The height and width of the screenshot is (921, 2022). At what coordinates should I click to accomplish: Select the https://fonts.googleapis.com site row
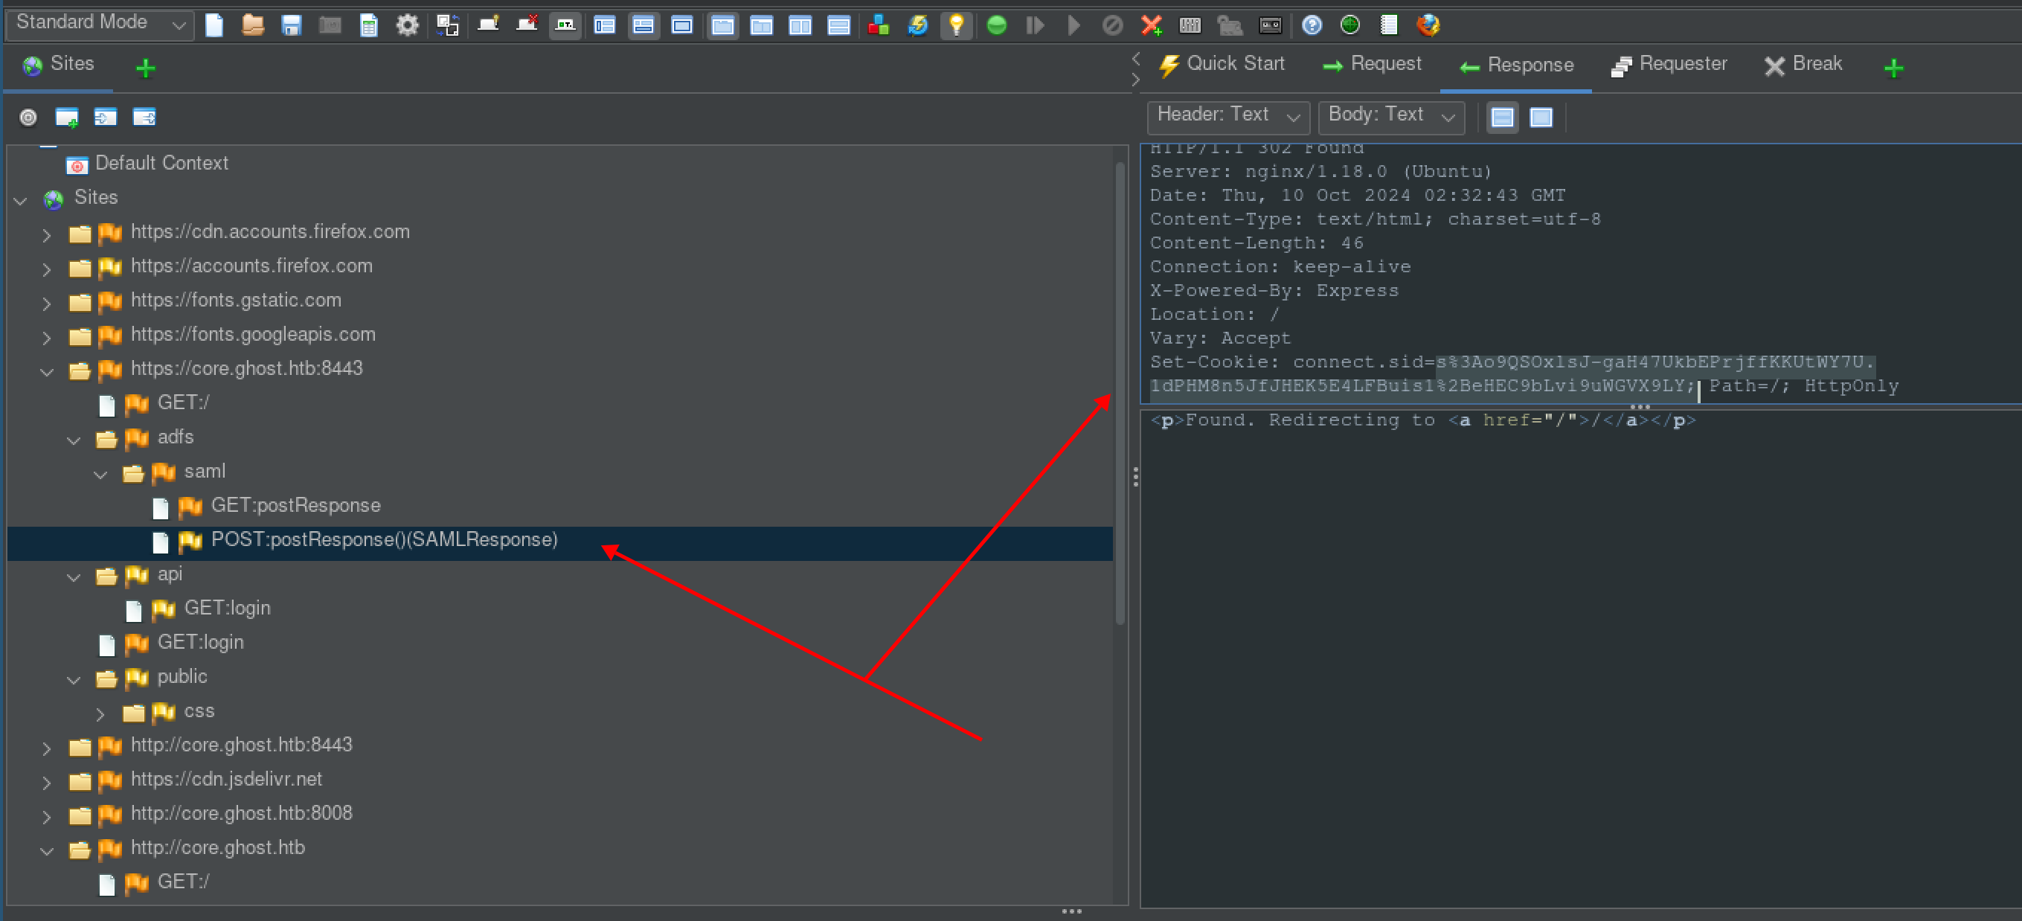253,335
